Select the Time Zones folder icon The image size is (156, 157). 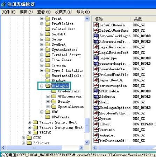click(x=48, y=60)
